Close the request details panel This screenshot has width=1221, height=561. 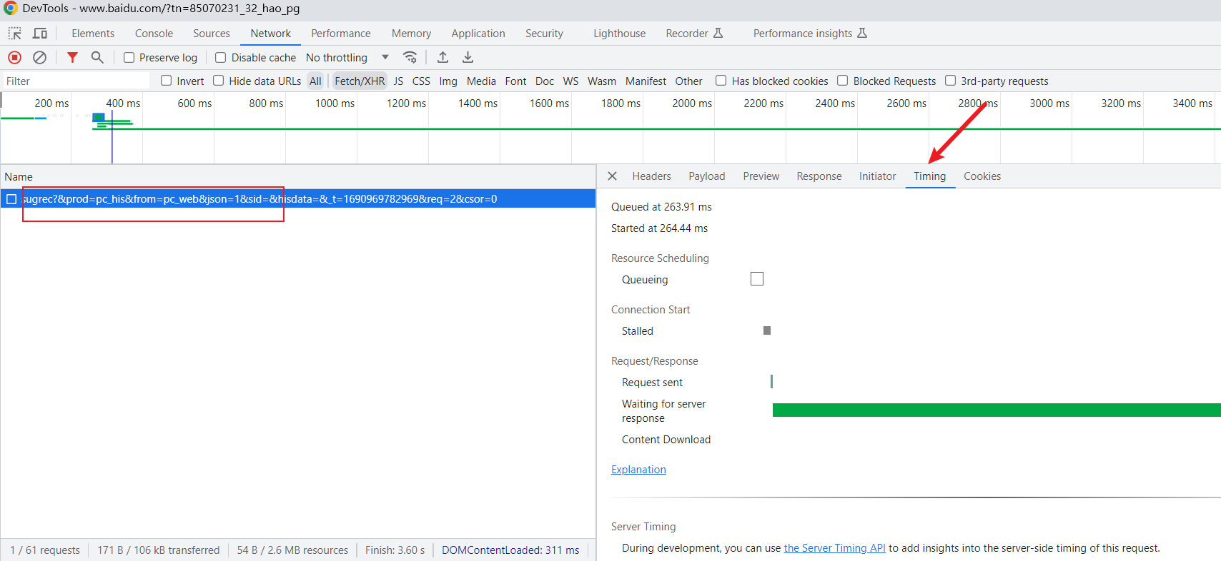pyautogui.click(x=612, y=176)
